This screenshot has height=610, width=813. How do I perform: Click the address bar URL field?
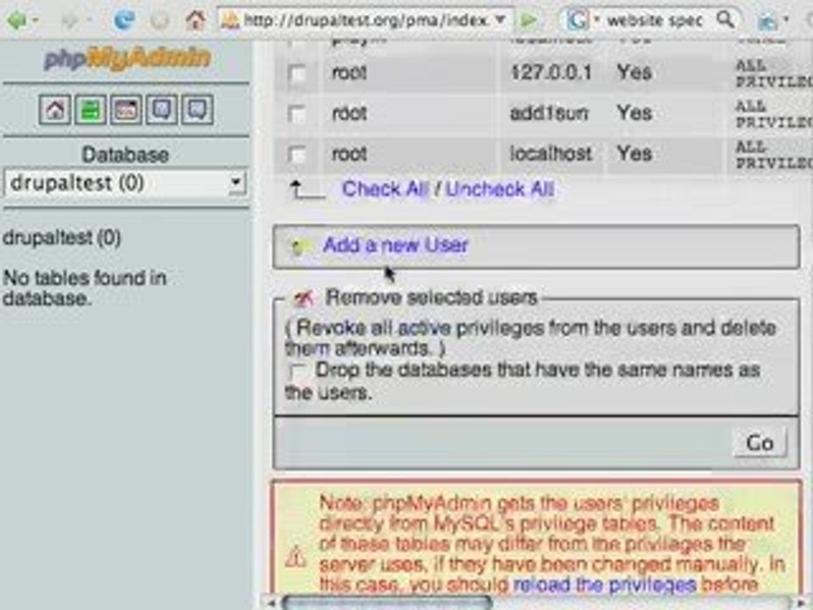366,20
